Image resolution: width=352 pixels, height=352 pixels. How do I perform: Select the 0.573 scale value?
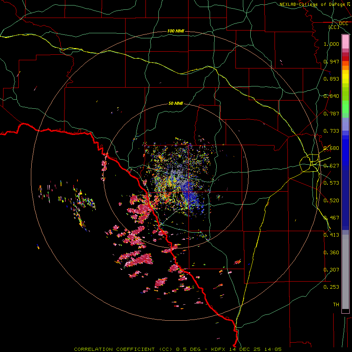click(x=331, y=183)
